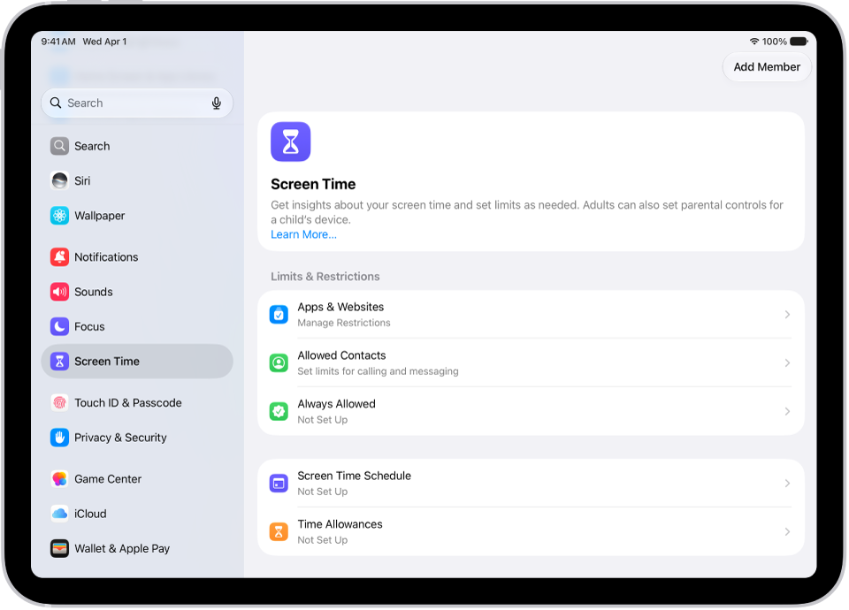This screenshot has height=610, width=849.
Task: Open Allowed Contacts via its chevron
Action: pos(787,362)
